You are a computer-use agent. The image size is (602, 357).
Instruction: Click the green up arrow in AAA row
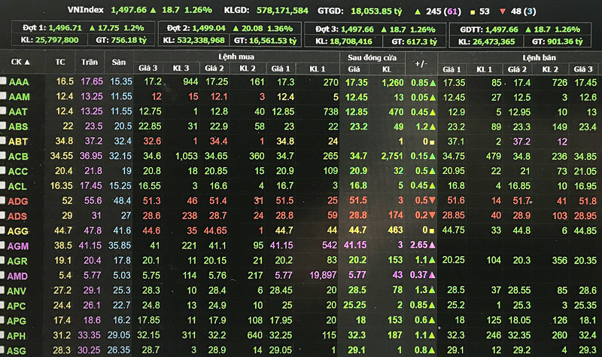pos(433,83)
